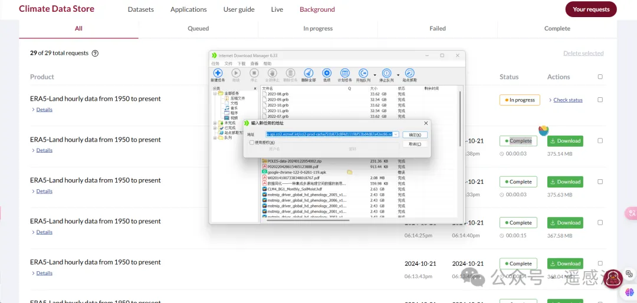Open the 任务 menu in IDM menu bar
The image size is (637, 303).
click(x=215, y=64)
